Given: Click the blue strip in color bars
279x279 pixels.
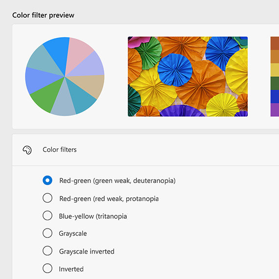Looking at the screenshot, I should coord(275,96).
